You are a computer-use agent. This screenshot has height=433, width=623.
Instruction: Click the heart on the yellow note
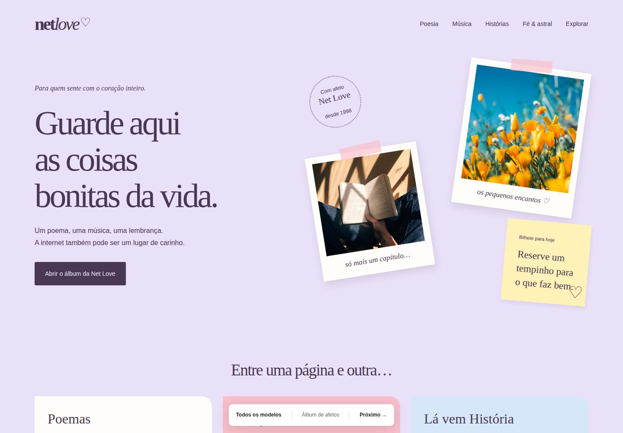coord(575,291)
